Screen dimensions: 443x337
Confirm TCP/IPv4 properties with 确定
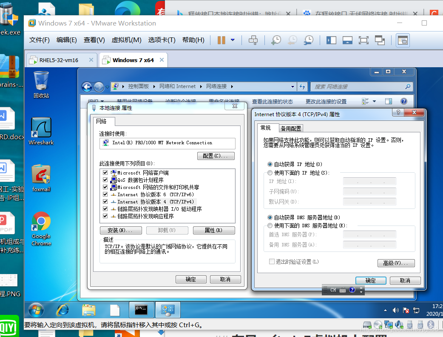tap(371, 280)
